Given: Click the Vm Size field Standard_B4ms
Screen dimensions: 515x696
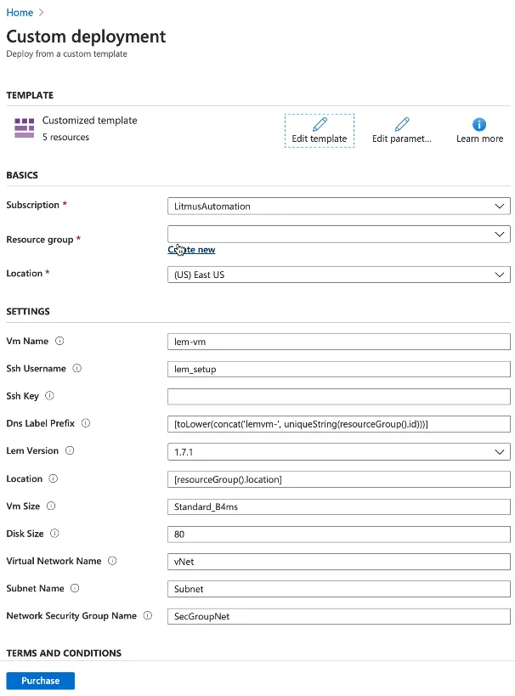Looking at the screenshot, I should 339,506.
